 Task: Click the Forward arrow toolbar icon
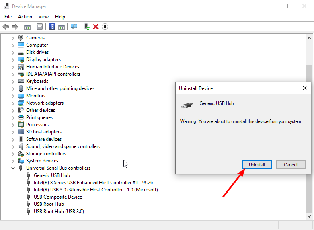[x=15, y=27]
